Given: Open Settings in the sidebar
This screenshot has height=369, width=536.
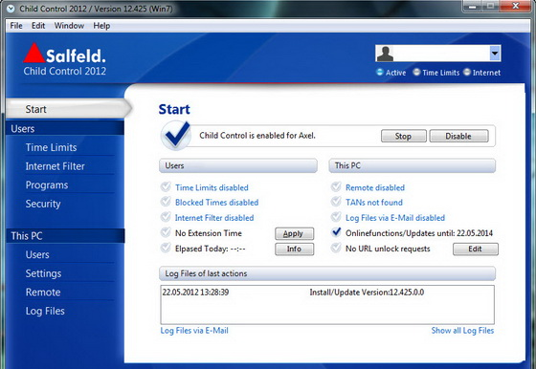Looking at the screenshot, I should pyautogui.click(x=43, y=273).
